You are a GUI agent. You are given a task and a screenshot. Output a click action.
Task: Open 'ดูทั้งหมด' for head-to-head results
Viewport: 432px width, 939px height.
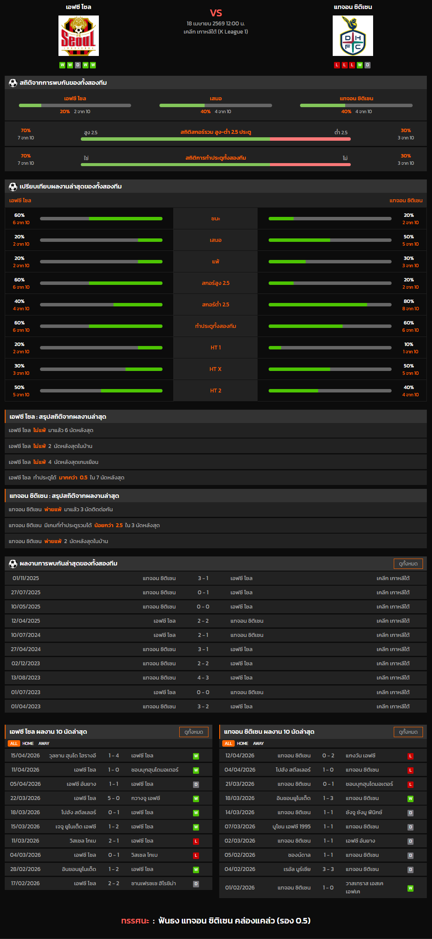(x=408, y=563)
